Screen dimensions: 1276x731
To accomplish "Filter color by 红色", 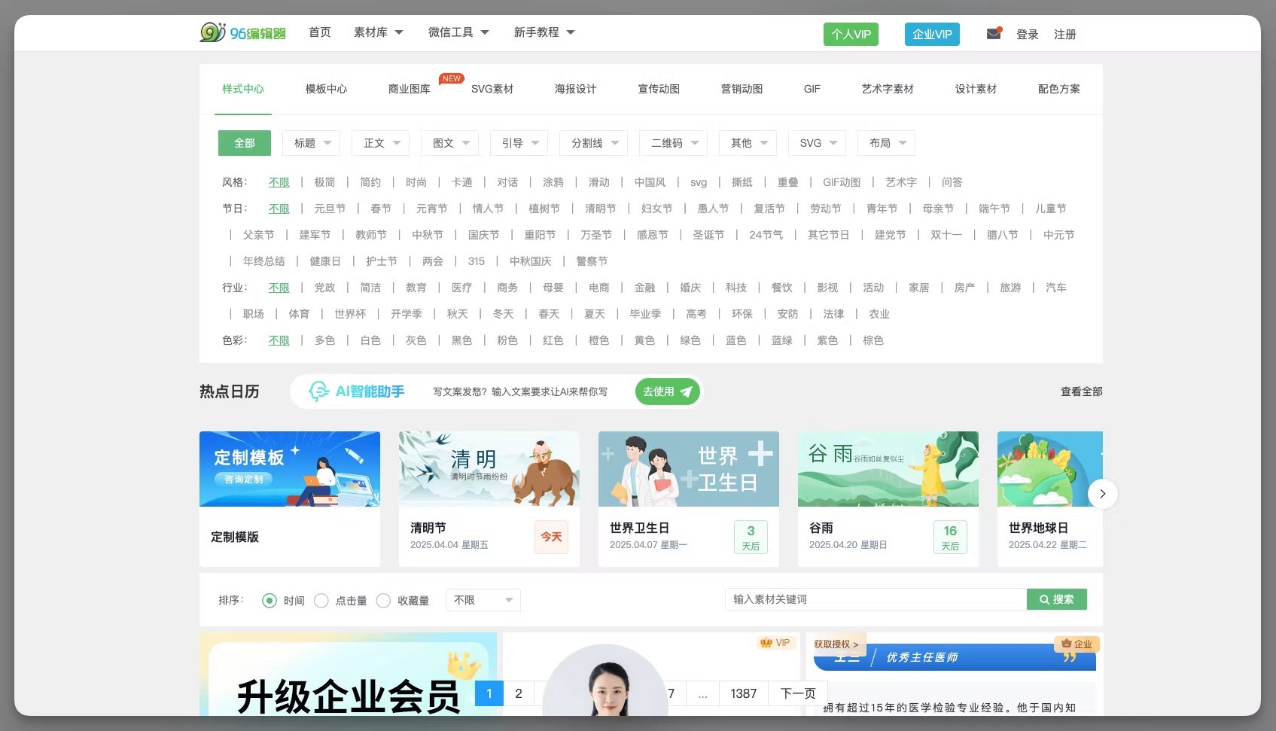I will [553, 340].
